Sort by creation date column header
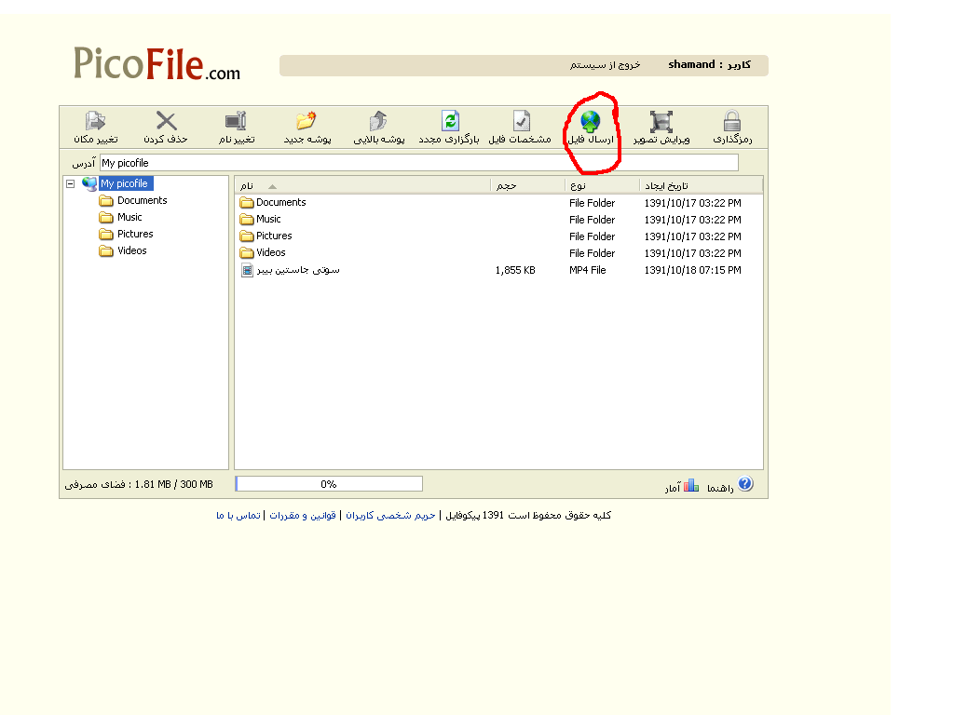The height and width of the screenshot is (715, 954). point(700,185)
